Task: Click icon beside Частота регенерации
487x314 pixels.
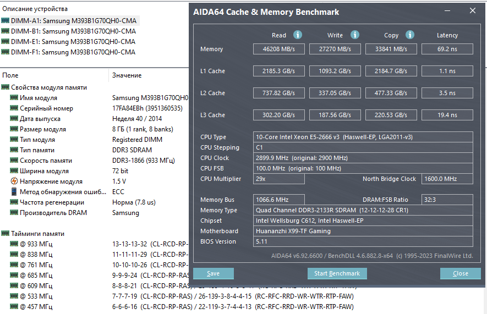Action: (x=14, y=202)
